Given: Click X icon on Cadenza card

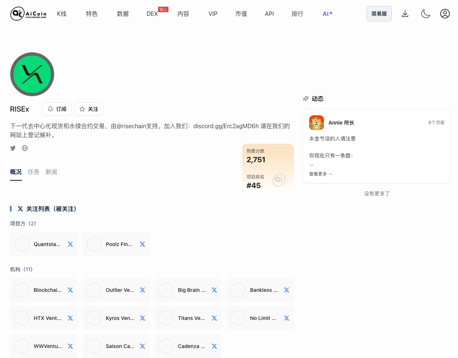Looking at the screenshot, I should (x=214, y=346).
